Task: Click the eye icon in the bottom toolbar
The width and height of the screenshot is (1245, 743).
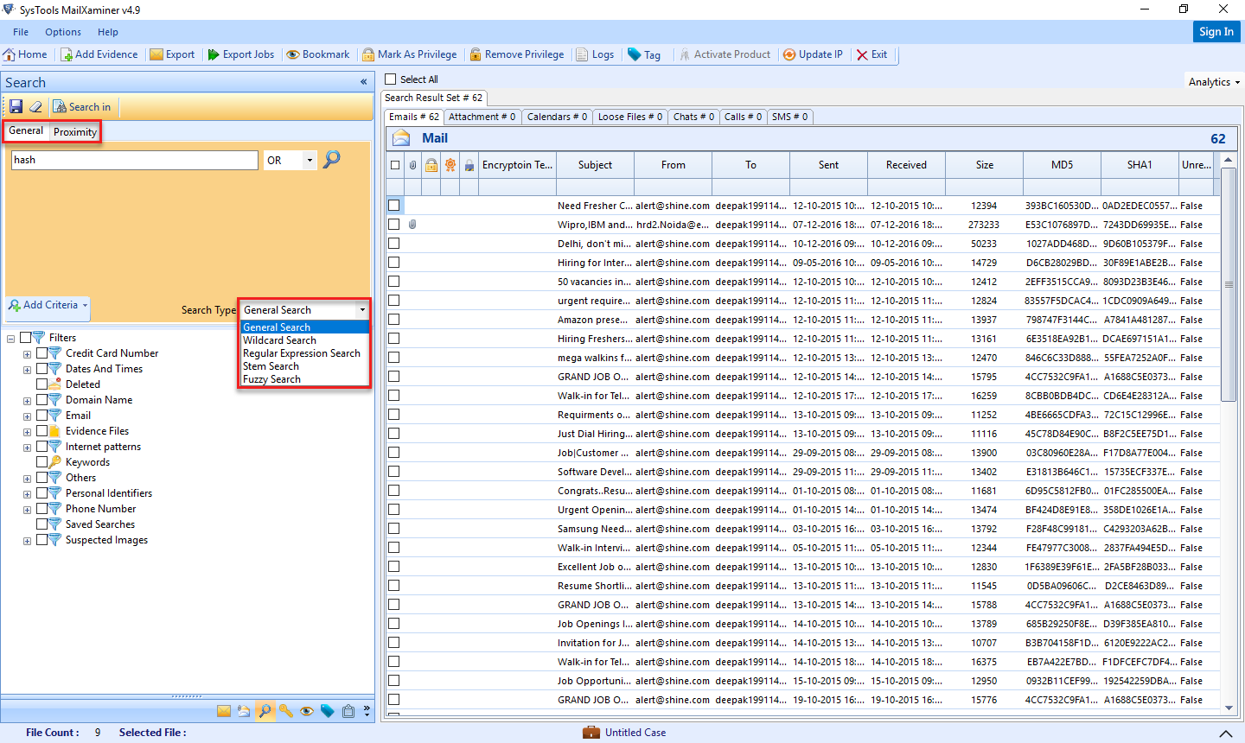Action: pos(307,710)
